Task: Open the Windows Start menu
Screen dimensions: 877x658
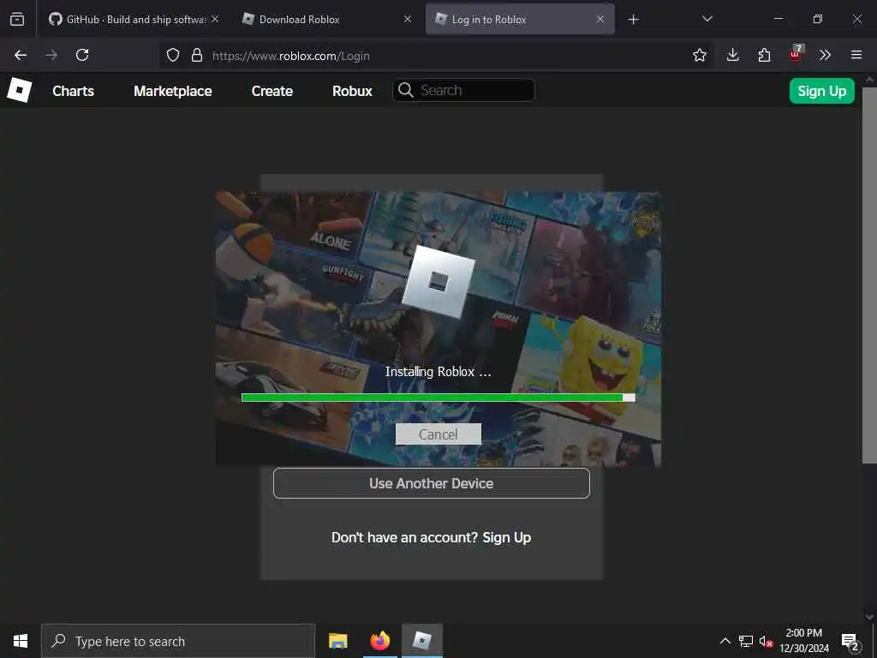Action: point(21,641)
